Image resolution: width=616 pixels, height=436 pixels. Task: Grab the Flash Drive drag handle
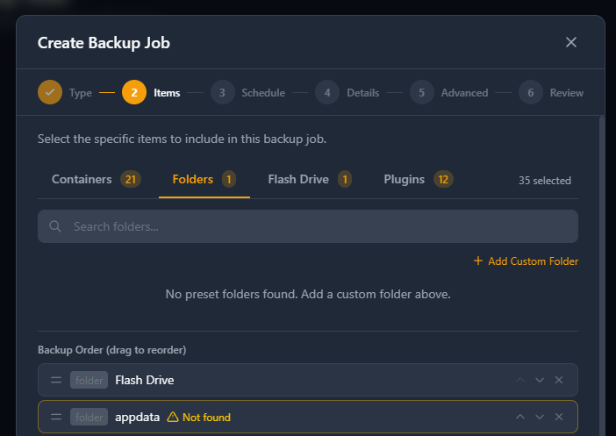coord(56,380)
